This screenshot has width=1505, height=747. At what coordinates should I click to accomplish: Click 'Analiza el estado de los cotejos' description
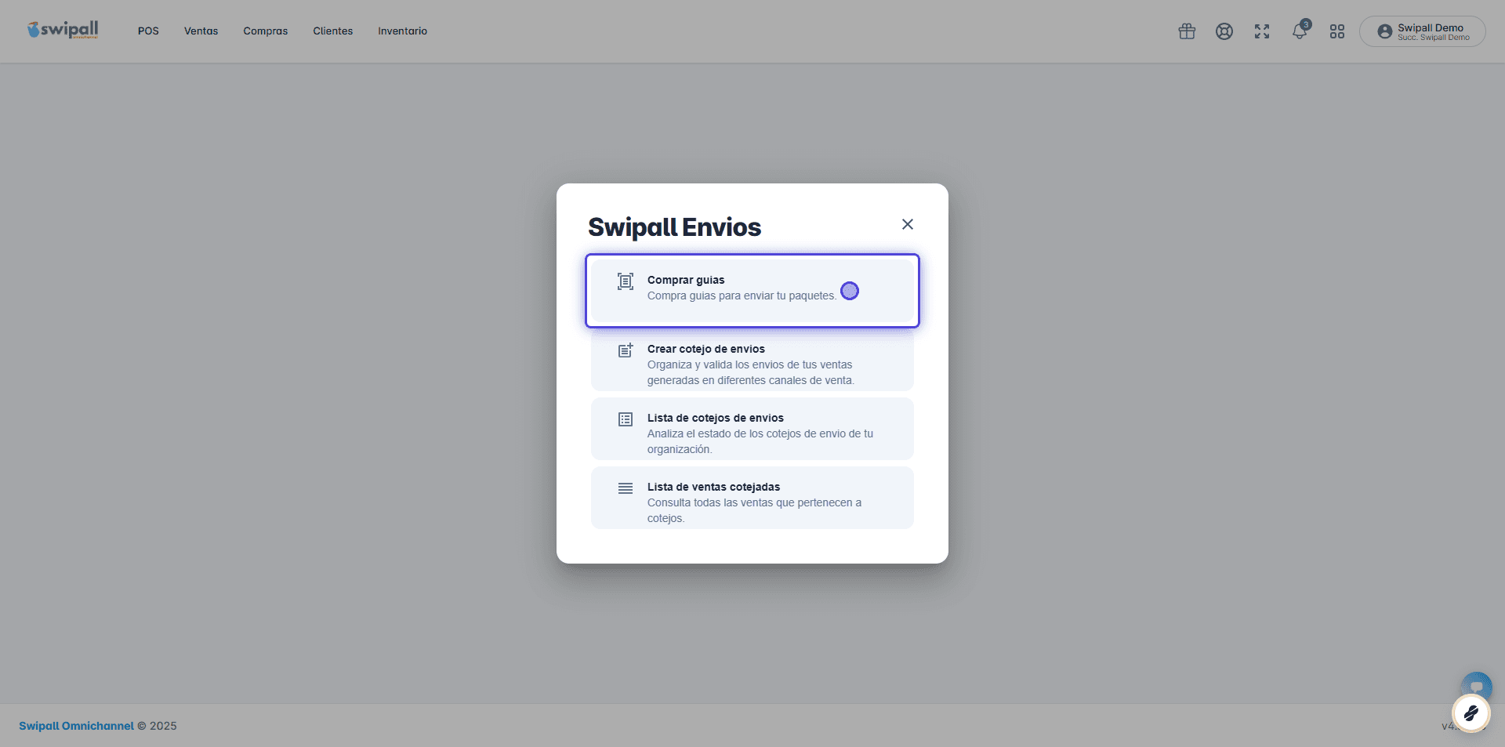click(760, 441)
